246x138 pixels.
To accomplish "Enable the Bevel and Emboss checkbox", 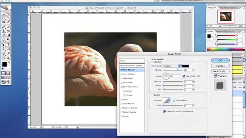I will (x=121, y=87).
